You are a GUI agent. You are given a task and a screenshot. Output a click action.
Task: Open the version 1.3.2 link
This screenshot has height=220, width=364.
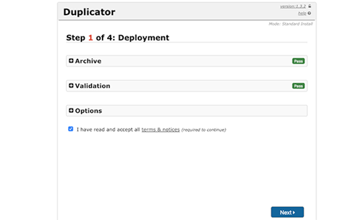(x=293, y=6)
